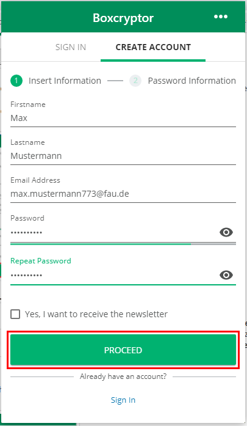The width and height of the screenshot is (247, 426).
Task: Enable the newsletter checkbox
Action: (15, 314)
